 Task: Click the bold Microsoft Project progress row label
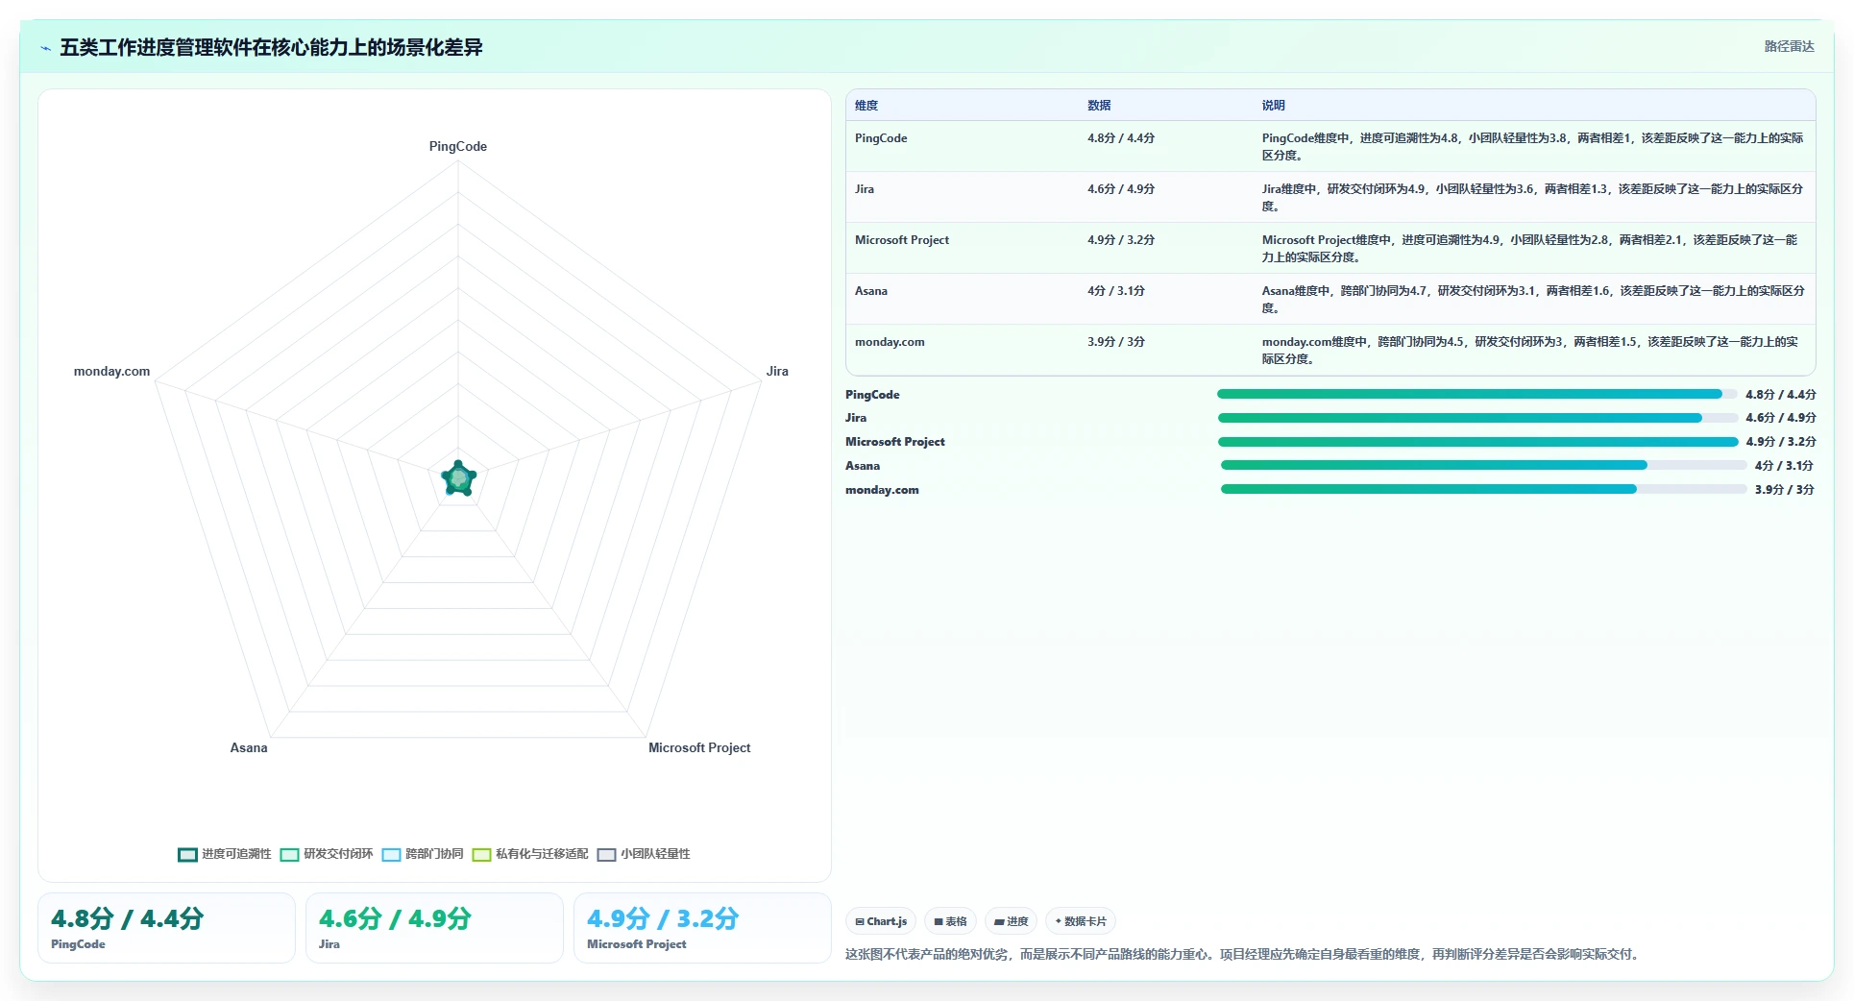coord(895,442)
